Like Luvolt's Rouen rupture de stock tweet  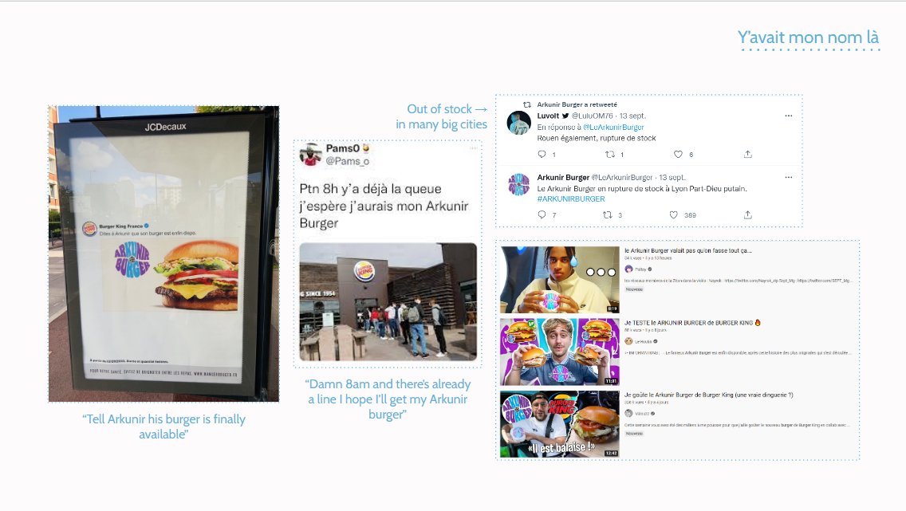678,154
